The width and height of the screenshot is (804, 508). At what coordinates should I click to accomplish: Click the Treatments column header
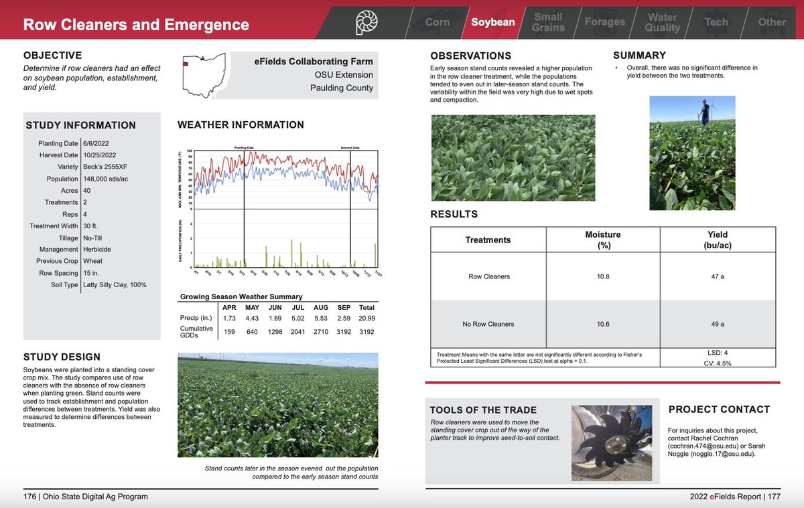coord(488,240)
